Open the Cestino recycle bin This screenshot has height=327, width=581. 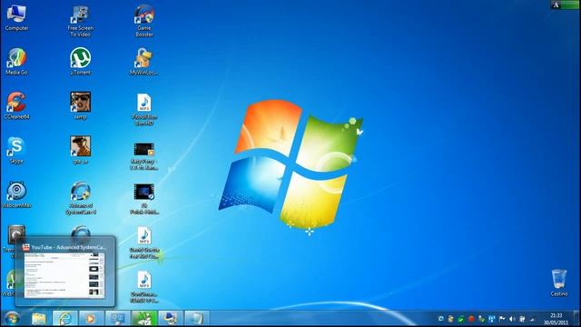pyautogui.click(x=559, y=282)
